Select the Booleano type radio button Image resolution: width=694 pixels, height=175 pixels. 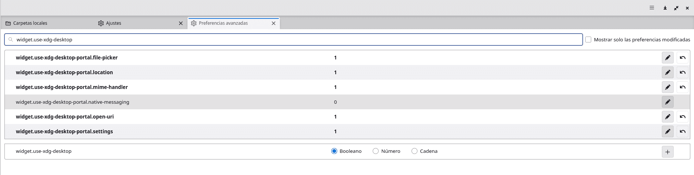coord(334,151)
